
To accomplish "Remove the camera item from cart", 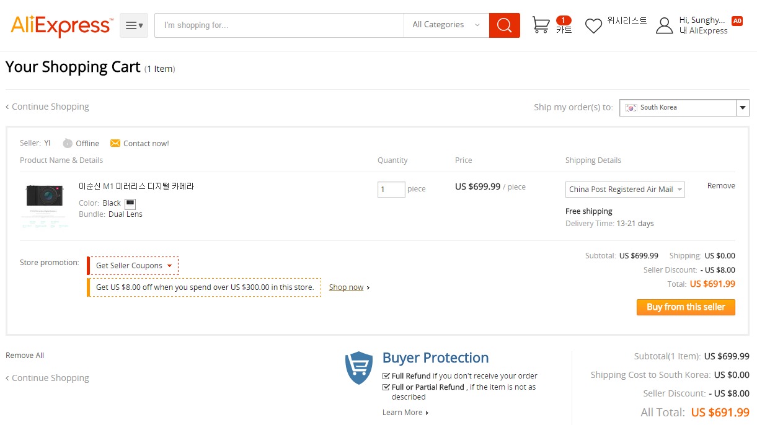I will [x=721, y=186].
